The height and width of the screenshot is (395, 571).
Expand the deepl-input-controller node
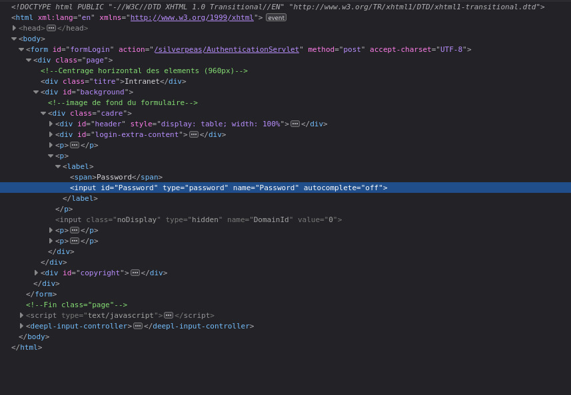(x=21, y=326)
